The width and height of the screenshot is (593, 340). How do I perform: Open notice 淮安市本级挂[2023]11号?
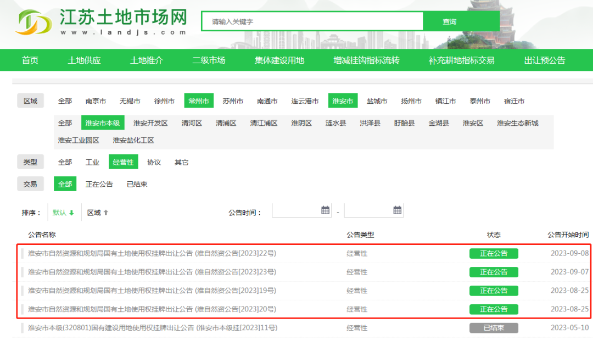tap(153, 328)
